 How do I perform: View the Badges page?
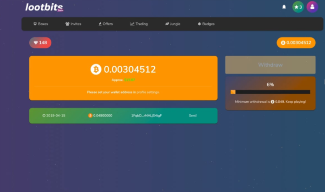tap(206, 24)
